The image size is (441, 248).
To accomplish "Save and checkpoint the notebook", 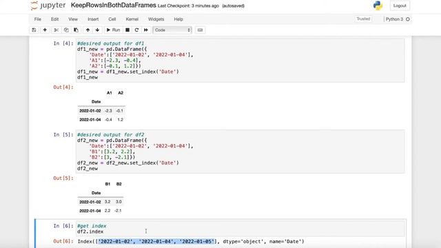I will click(x=34, y=30).
